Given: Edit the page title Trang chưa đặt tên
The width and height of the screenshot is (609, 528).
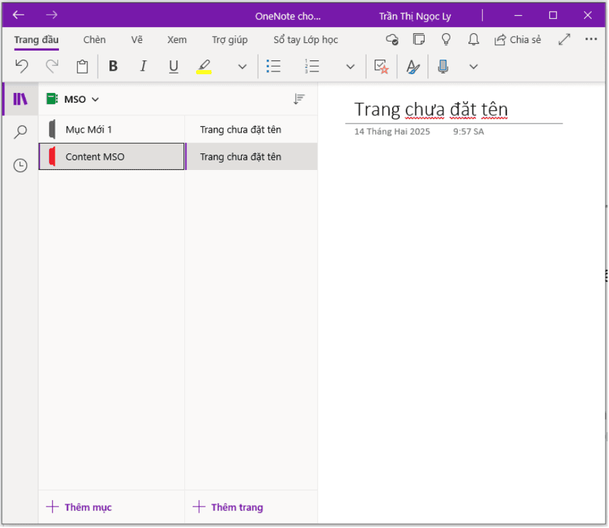Looking at the screenshot, I should point(431,110).
